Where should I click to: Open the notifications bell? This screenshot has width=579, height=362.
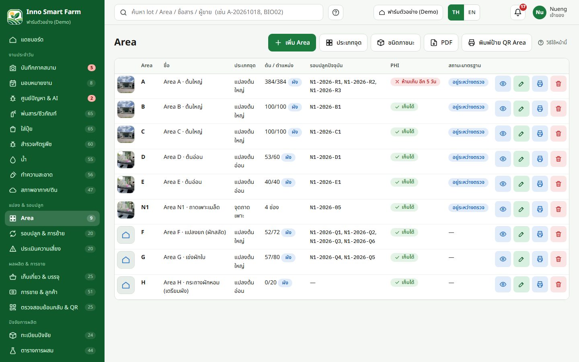point(518,12)
